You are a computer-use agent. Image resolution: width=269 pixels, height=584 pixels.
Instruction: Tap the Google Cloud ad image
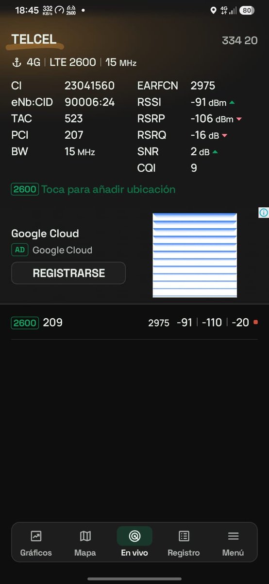click(x=195, y=255)
